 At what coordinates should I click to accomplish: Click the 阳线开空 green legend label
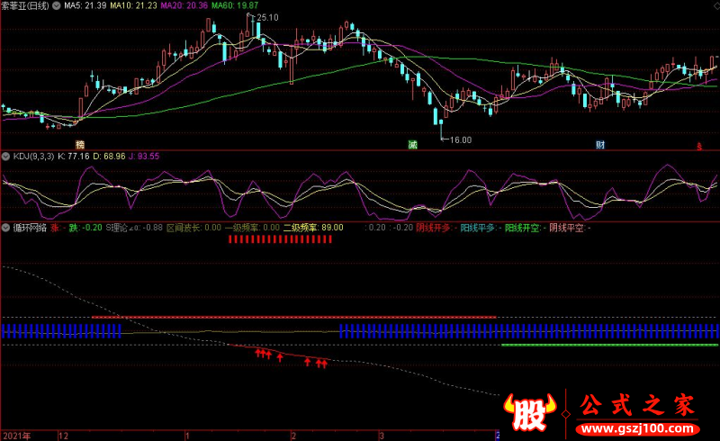pyautogui.click(x=522, y=228)
